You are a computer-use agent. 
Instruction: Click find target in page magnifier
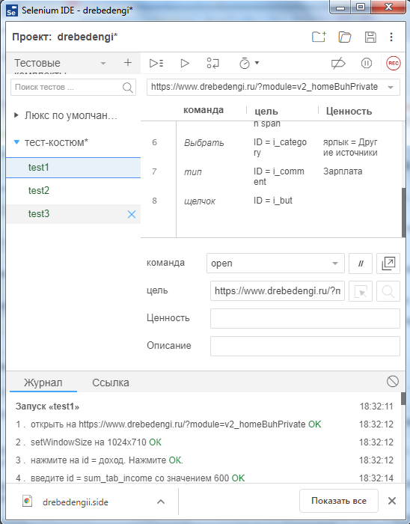pyautogui.click(x=388, y=291)
